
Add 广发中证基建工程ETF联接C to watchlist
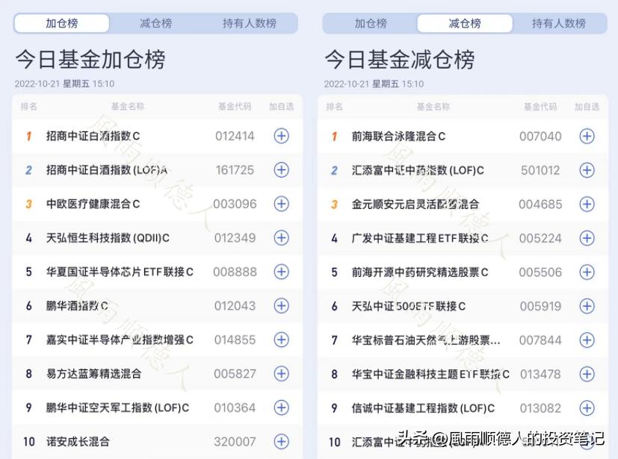[587, 238]
